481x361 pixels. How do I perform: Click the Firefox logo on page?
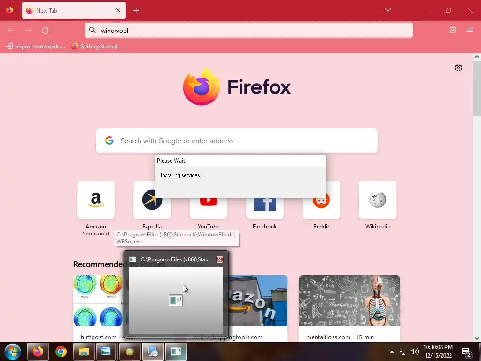(201, 87)
